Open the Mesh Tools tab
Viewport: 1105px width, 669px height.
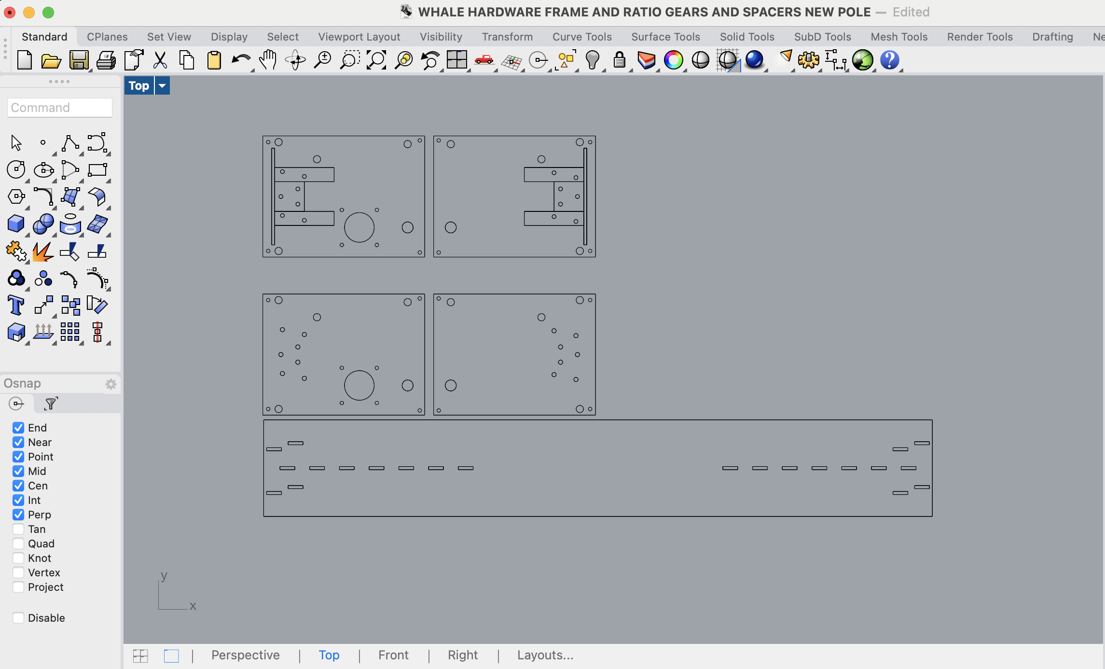tap(899, 37)
